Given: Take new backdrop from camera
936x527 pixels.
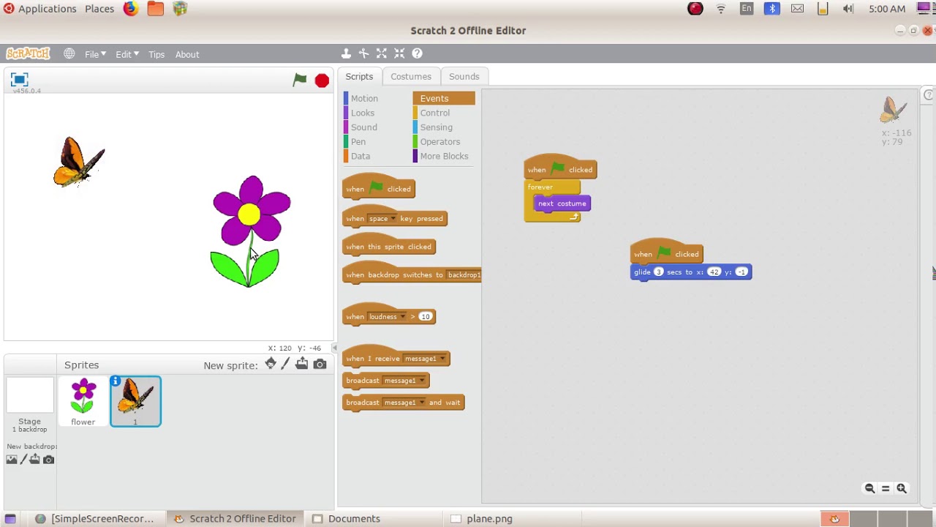Looking at the screenshot, I should click(48, 459).
